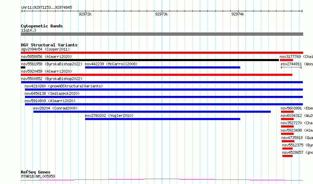Click the nsv5920459 (Almarri2020) label
The image size is (313, 184).
pos(46,71)
